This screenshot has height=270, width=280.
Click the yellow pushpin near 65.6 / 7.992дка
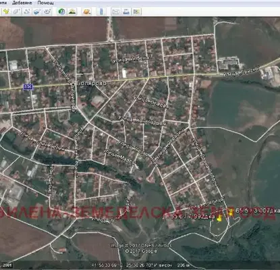(x=219, y=218)
